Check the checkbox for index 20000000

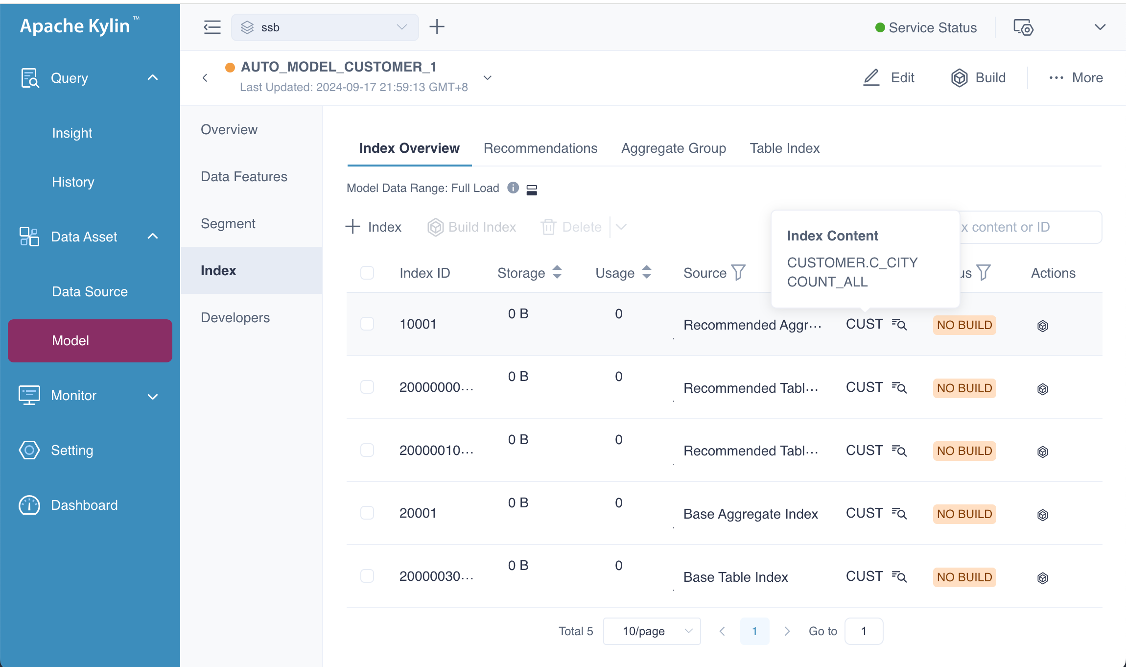click(x=367, y=387)
